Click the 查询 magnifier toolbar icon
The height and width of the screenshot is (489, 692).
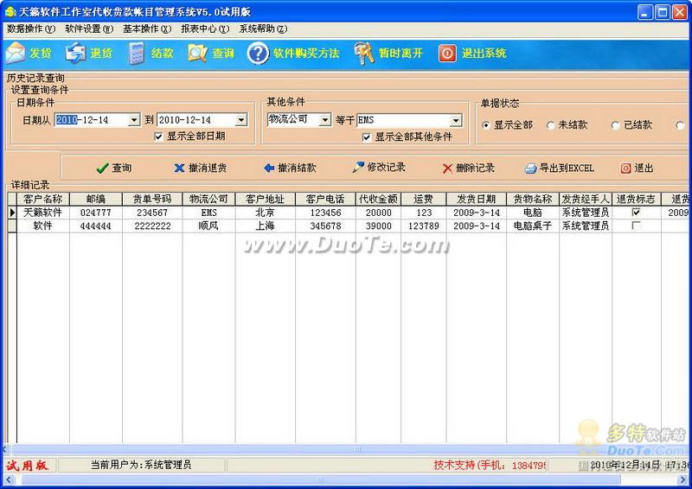click(198, 54)
